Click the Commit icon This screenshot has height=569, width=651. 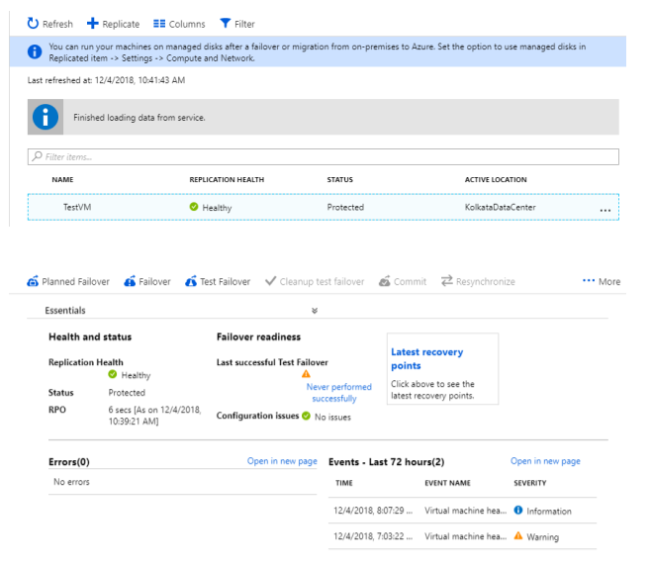(x=385, y=281)
